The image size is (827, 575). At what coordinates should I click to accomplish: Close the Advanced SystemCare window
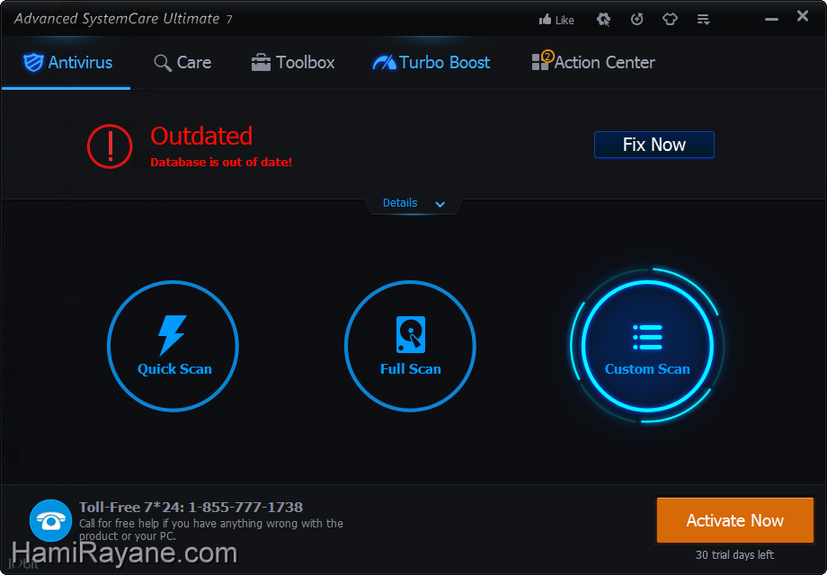click(x=803, y=16)
